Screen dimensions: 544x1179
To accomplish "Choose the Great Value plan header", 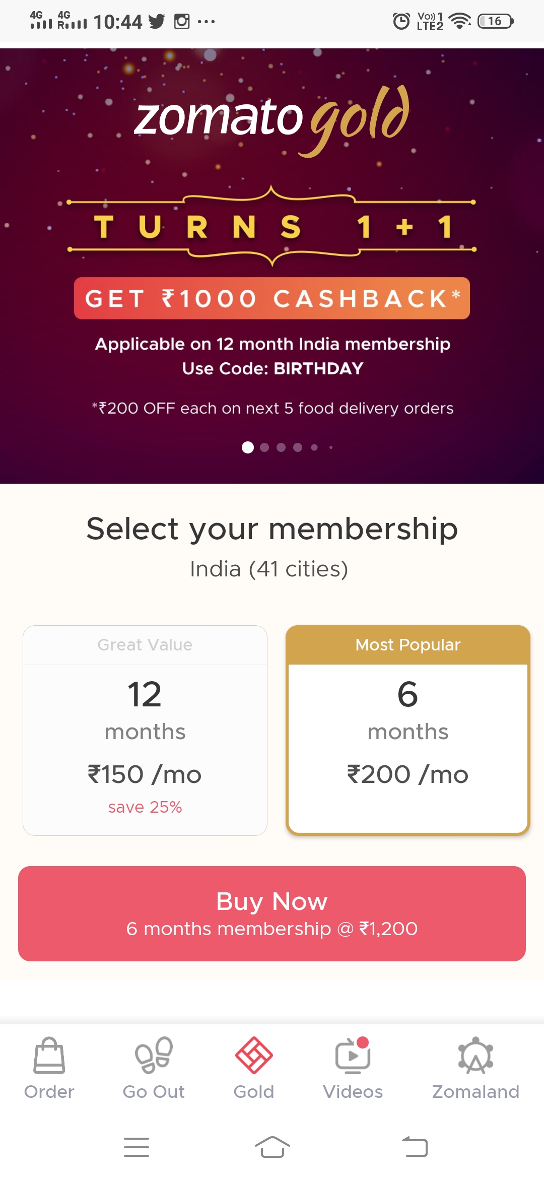I will (145, 645).
